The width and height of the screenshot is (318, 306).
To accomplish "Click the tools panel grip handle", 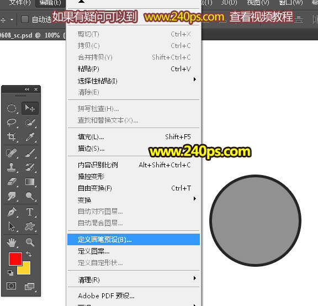I will [x=20, y=96].
